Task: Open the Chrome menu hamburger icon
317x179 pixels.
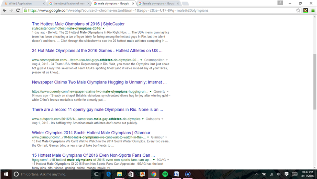Action: 313,10
